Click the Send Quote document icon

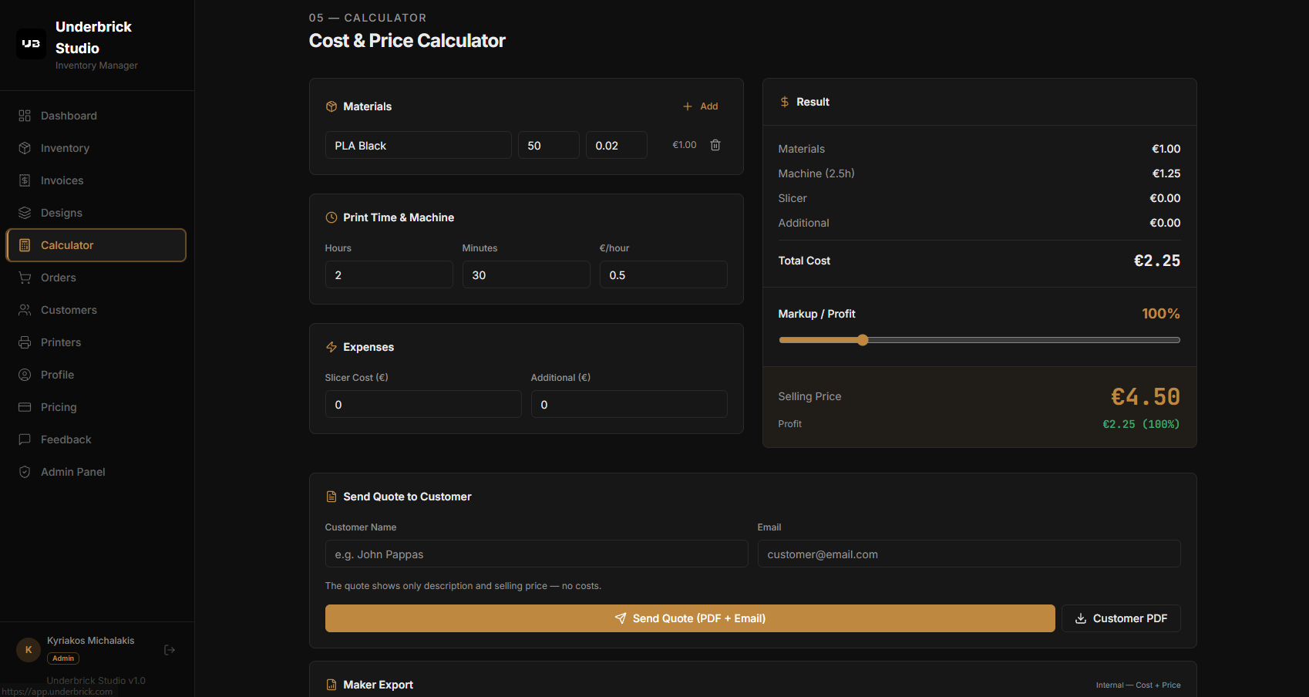(x=331, y=497)
